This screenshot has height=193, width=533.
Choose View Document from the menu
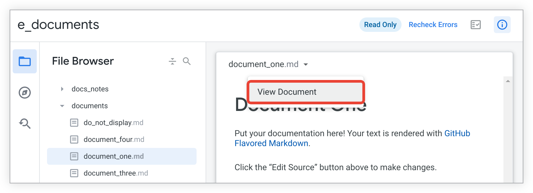(x=306, y=92)
